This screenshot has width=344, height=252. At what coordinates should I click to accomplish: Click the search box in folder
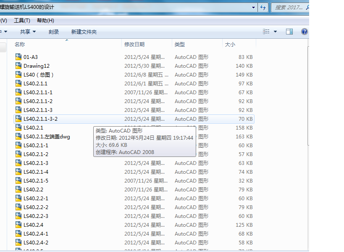pos(290,8)
